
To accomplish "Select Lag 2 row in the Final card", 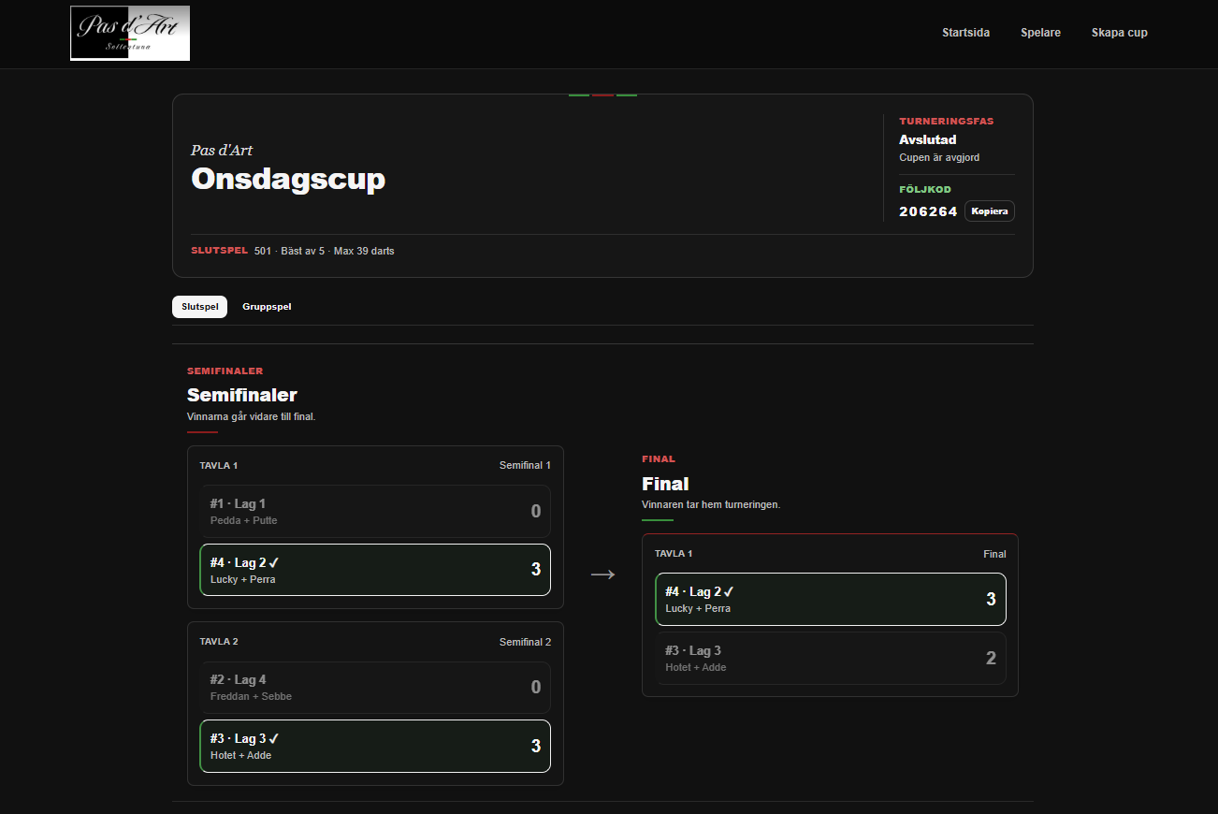I will tap(831, 599).
